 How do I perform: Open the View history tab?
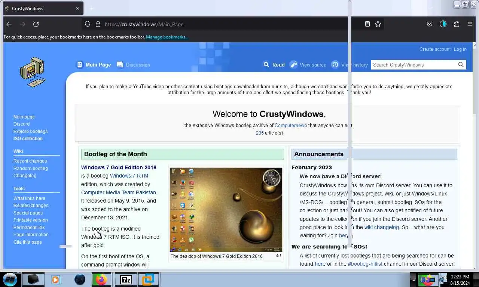pos(350,65)
